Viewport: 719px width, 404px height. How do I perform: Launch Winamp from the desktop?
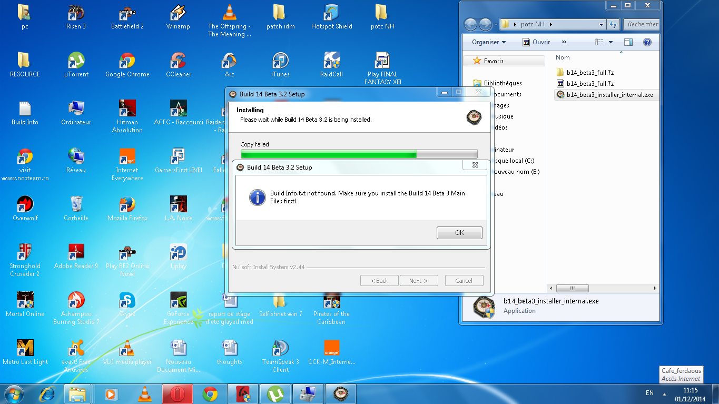(x=178, y=17)
